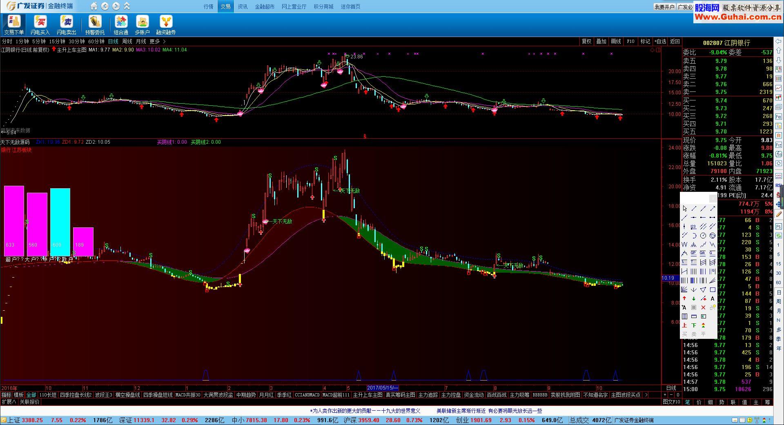Expand the 扩展 panel
The height and width of the screenshot is (425, 784).
(9, 402)
